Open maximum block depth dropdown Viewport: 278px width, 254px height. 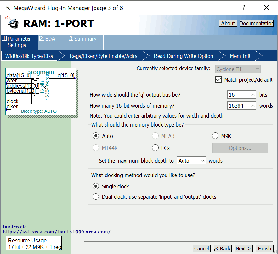[x=191, y=161]
